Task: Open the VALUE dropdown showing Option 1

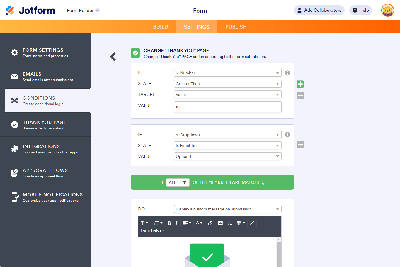Action: point(228,156)
